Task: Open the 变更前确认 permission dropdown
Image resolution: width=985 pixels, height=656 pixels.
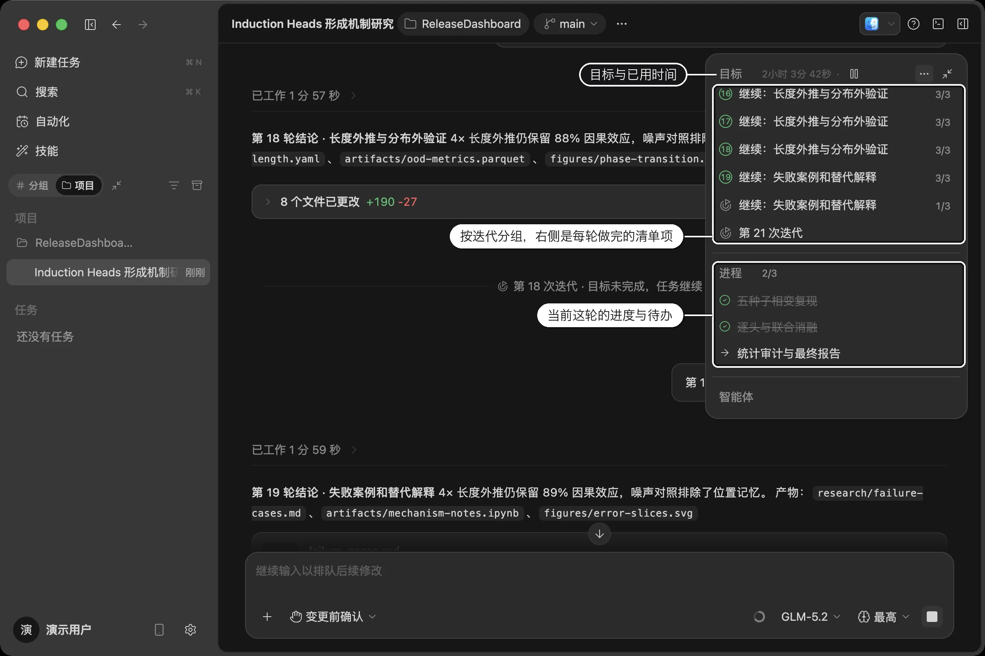Action: click(333, 617)
